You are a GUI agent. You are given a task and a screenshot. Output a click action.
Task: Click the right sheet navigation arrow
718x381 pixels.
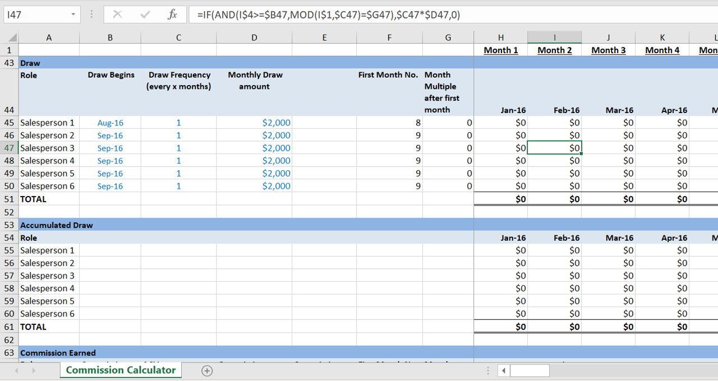(33, 371)
